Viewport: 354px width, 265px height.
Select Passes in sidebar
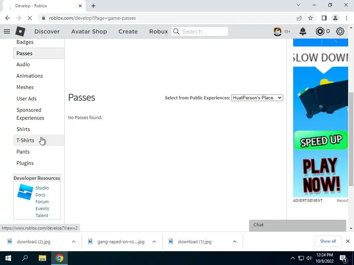click(39, 53)
